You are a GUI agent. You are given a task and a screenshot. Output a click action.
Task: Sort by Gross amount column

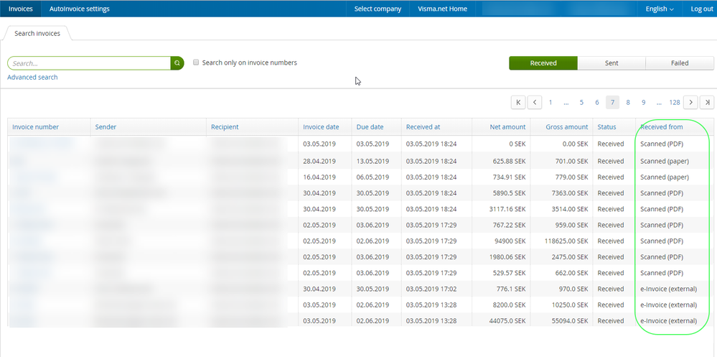tap(567, 127)
